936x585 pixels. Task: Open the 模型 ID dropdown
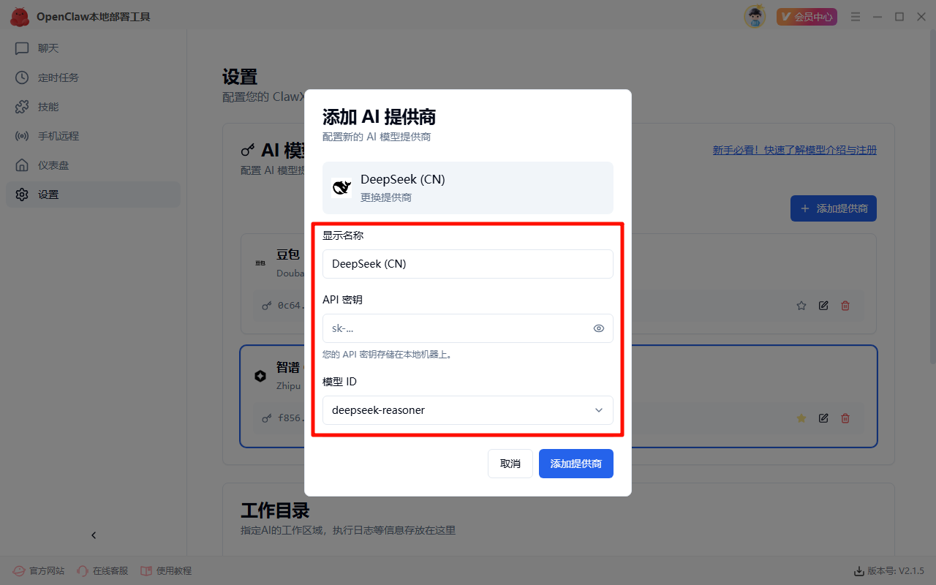pos(467,410)
